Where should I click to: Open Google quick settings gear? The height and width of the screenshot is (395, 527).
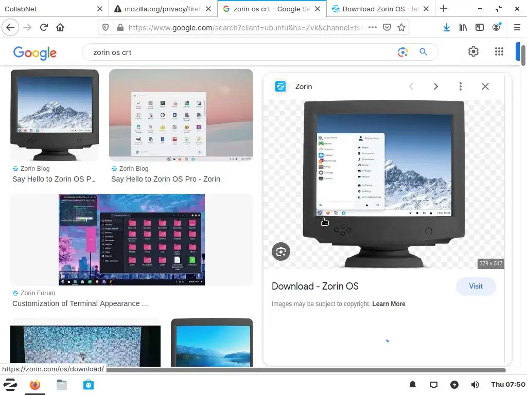pos(473,51)
